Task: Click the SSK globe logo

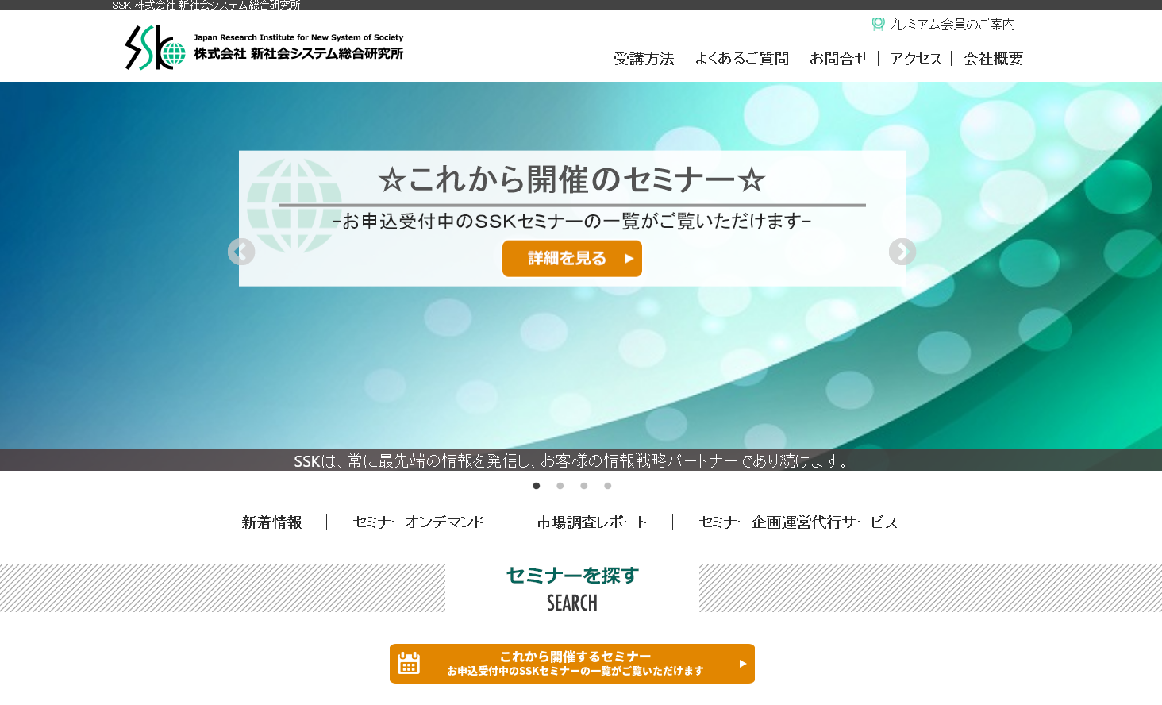Action: click(156, 48)
